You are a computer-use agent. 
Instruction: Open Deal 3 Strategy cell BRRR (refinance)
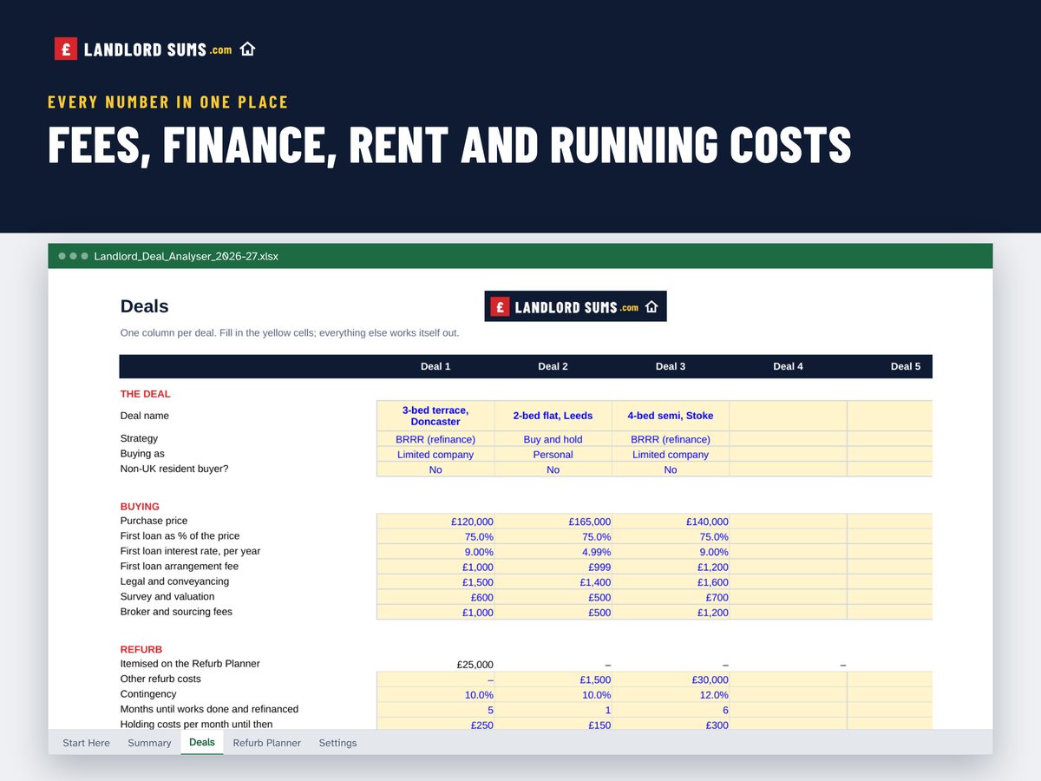click(x=671, y=439)
